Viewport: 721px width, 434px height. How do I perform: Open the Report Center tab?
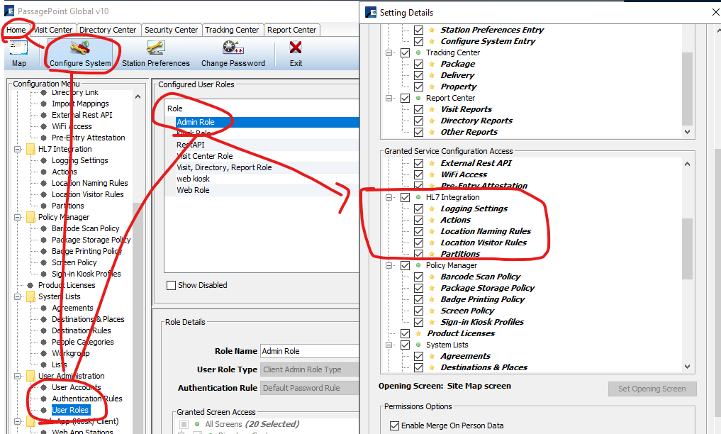[x=291, y=30]
